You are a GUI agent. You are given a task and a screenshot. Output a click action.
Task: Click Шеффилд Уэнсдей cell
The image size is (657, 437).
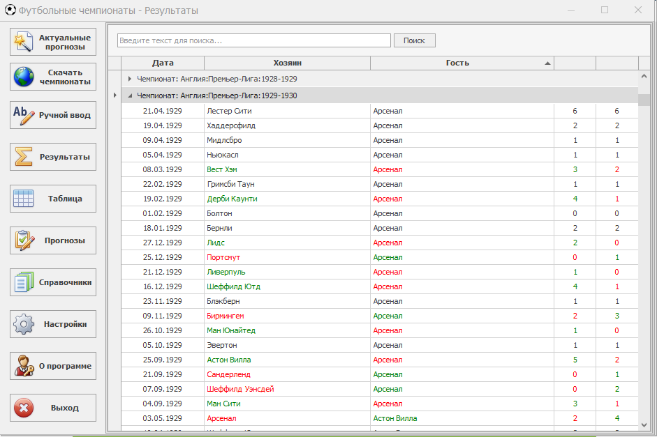pos(288,389)
